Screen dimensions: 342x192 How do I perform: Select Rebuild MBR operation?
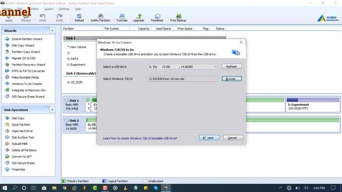(19, 144)
